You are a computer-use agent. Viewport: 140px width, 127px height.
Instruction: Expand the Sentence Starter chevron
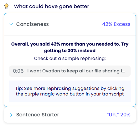coord(11,115)
